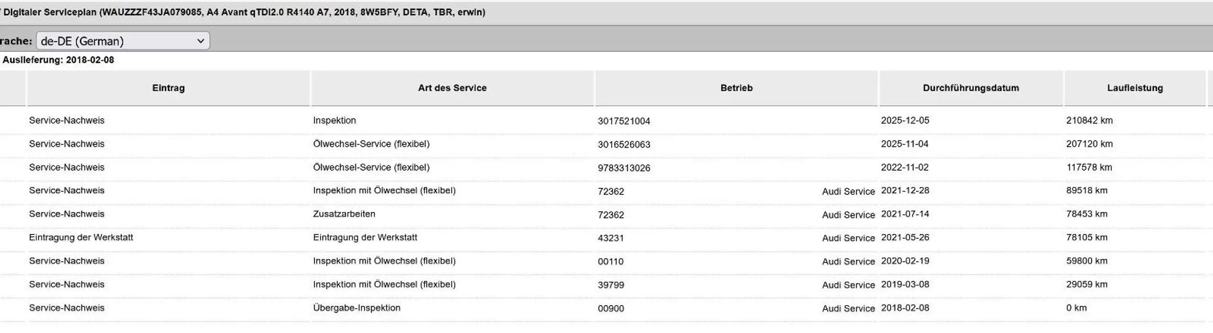Click the Zusatzarbeiten service entry
The image size is (1213, 333).
pyautogui.click(x=344, y=214)
